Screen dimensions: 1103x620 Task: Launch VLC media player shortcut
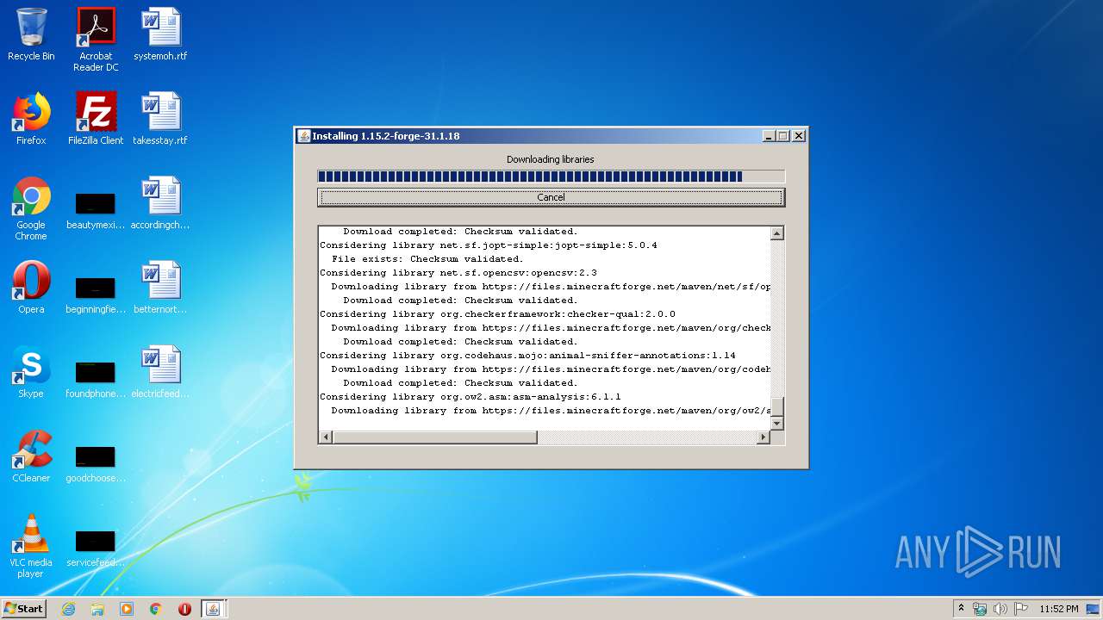[31, 546]
